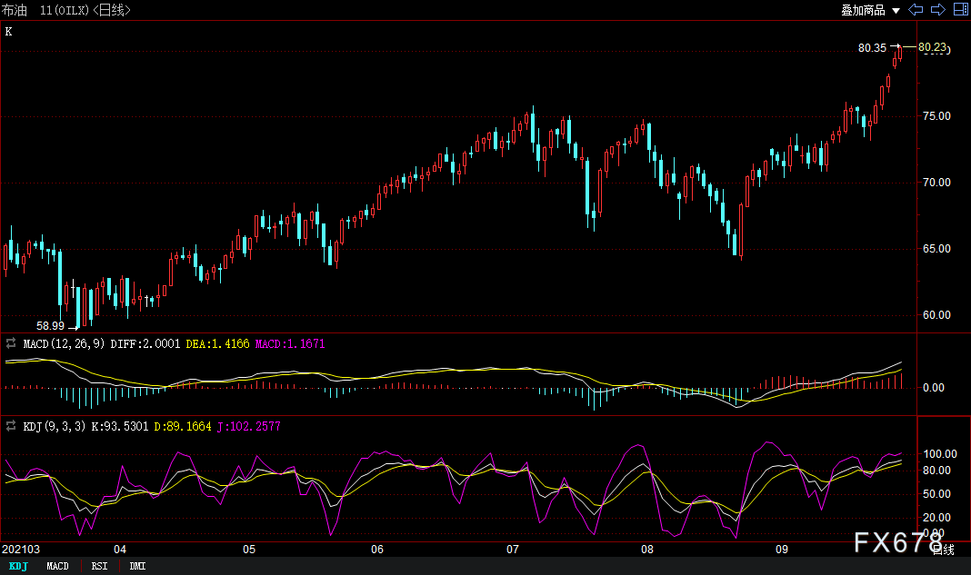Click the MACD 0.00 axis label
Viewport: 971px width, 575px height.
(x=934, y=388)
